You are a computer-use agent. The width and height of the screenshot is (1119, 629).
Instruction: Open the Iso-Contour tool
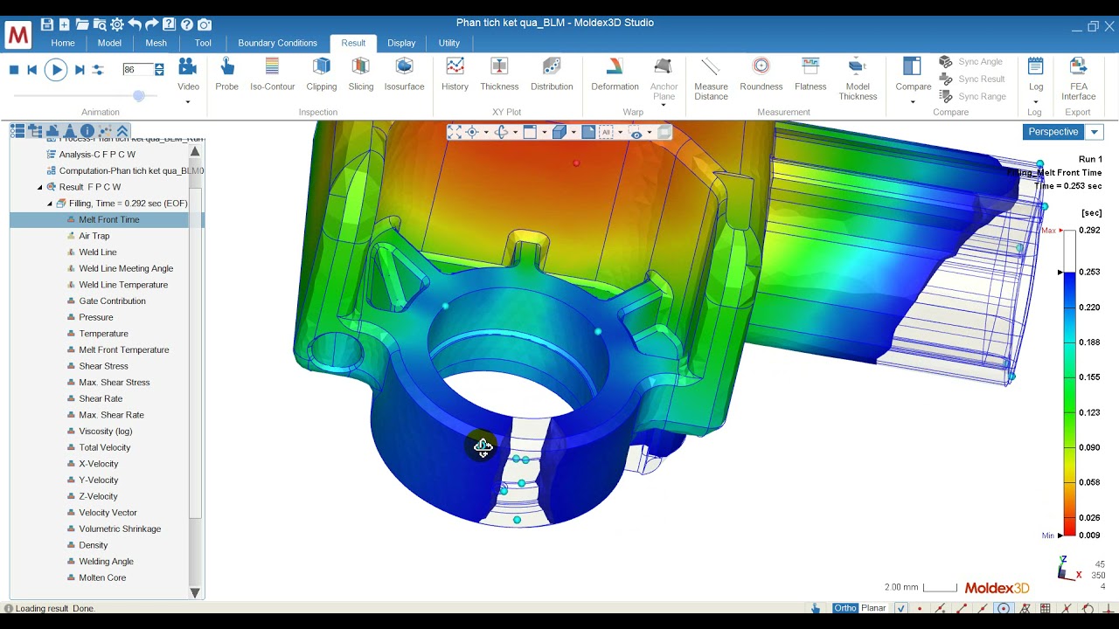pyautogui.click(x=272, y=74)
